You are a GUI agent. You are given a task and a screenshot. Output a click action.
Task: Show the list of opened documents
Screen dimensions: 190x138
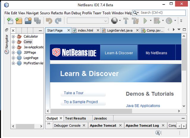tap(179, 29)
